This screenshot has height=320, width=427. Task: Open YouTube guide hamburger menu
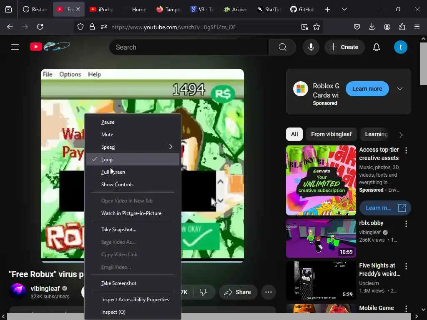[x=15, y=47]
